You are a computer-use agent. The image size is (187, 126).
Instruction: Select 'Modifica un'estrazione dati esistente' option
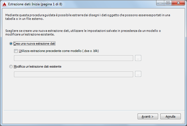[11, 67]
